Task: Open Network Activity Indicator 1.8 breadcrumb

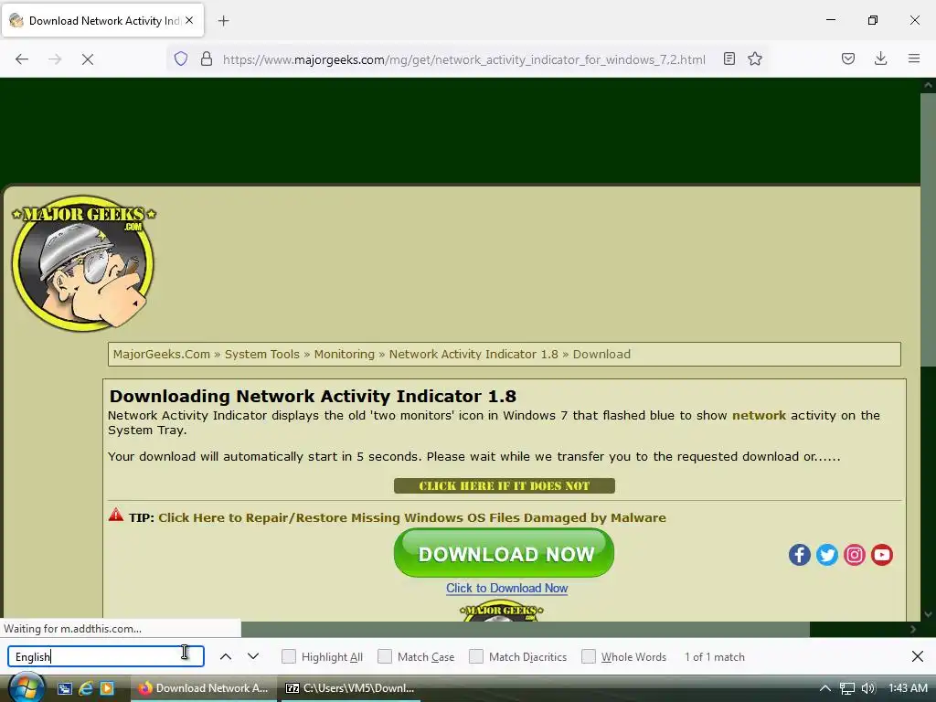Action: tap(473, 354)
